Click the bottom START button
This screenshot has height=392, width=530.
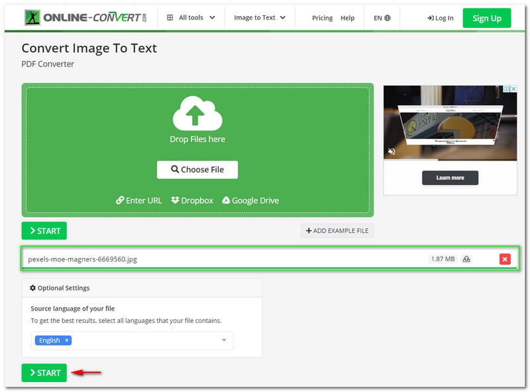coord(44,373)
